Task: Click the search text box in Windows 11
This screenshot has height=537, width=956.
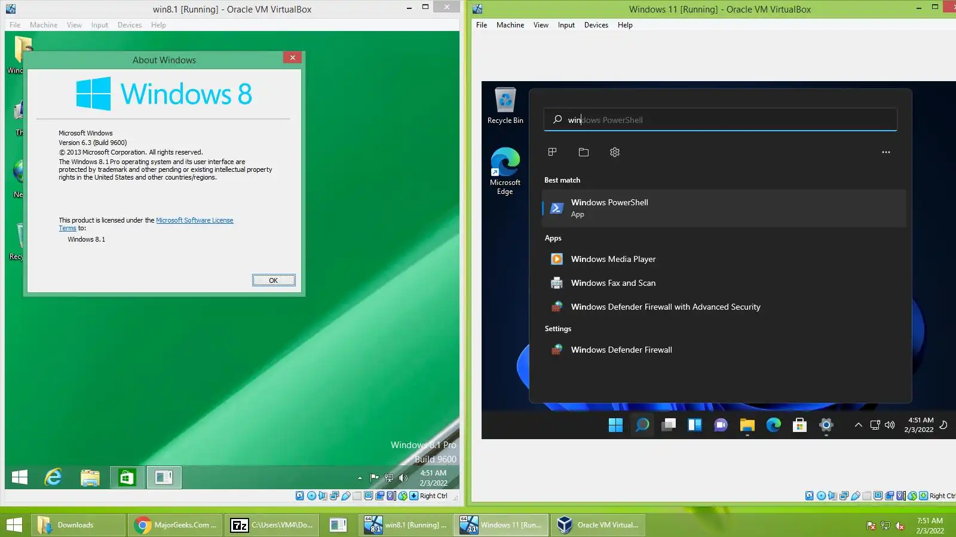Action: click(721, 119)
